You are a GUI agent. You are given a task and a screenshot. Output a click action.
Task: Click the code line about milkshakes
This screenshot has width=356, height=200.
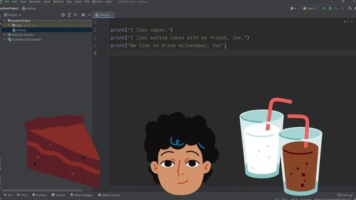(169, 46)
